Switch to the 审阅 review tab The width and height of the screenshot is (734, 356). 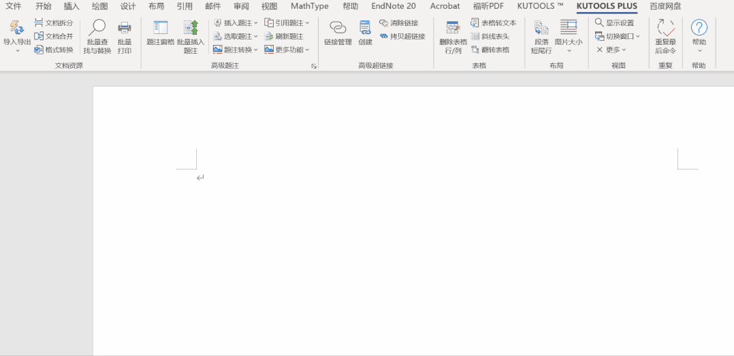[x=241, y=7]
